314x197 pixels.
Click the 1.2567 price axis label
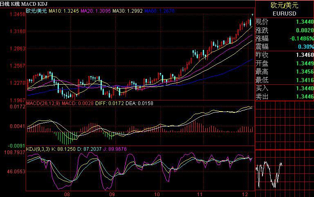tap(18, 66)
